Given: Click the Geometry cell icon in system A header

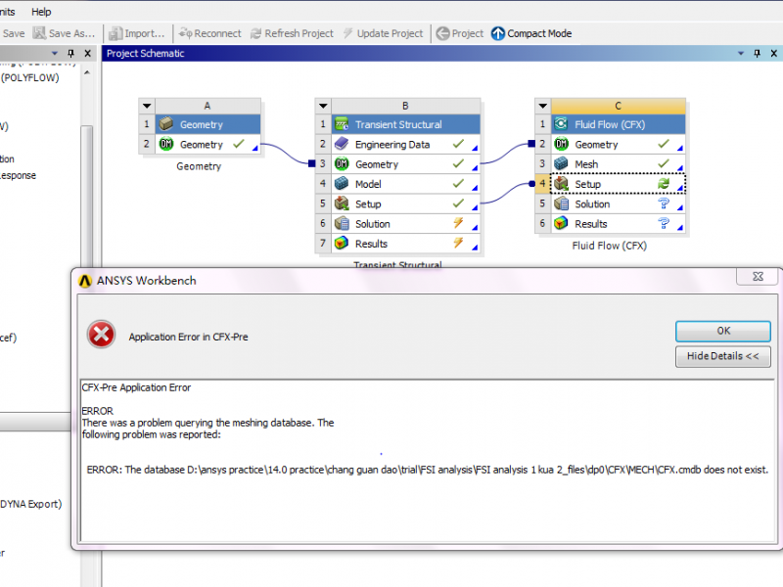Looking at the screenshot, I should pos(166,124).
